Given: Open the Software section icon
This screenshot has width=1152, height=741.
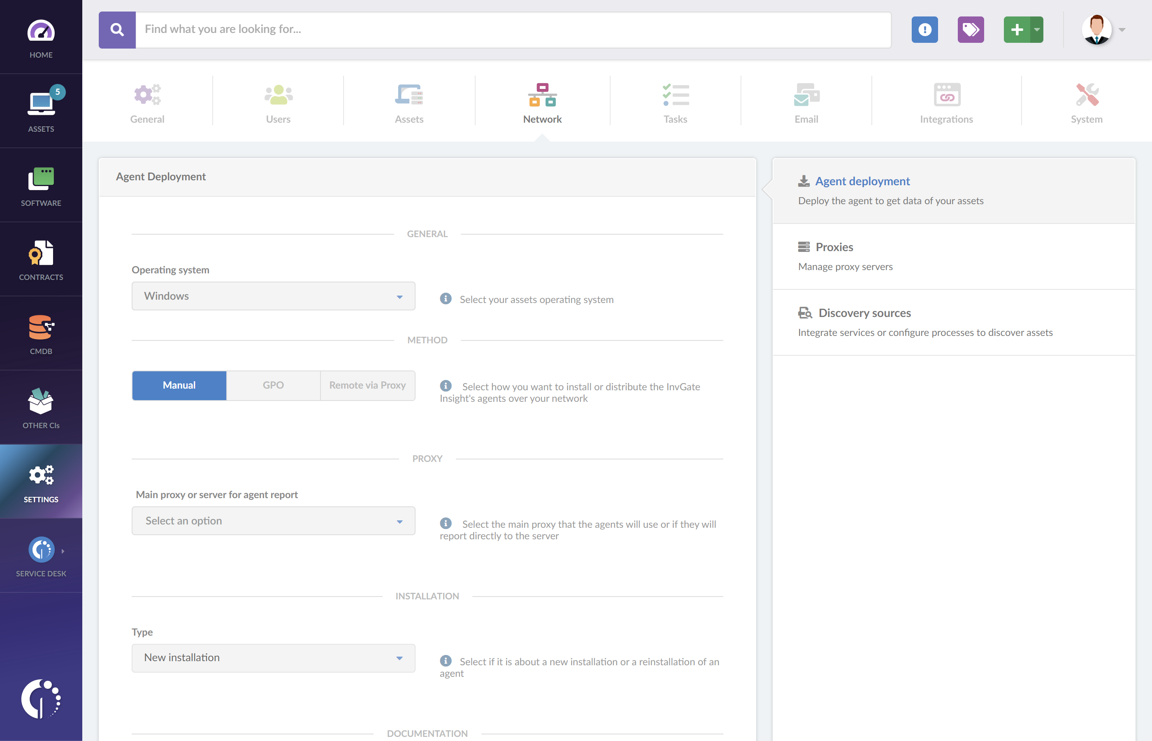Looking at the screenshot, I should tap(41, 177).
